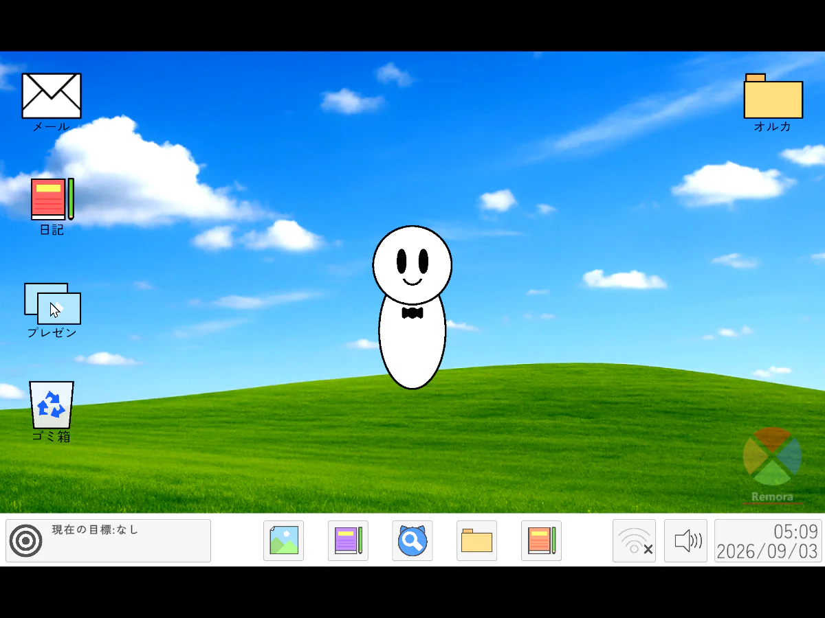
Task: Open the ゴミ箱 recycle bin
Action: tap(52, 405)
